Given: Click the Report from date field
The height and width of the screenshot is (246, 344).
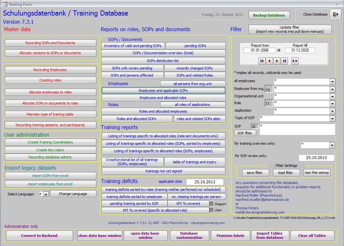Looking at the screenshot, I should pyautogui.click(x=260, y=51).
